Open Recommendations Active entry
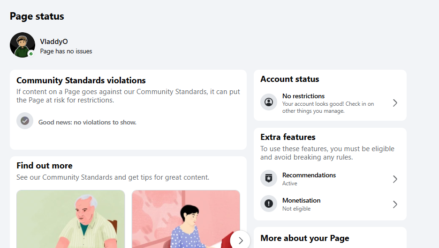439x248 pixels. [330, 179]
